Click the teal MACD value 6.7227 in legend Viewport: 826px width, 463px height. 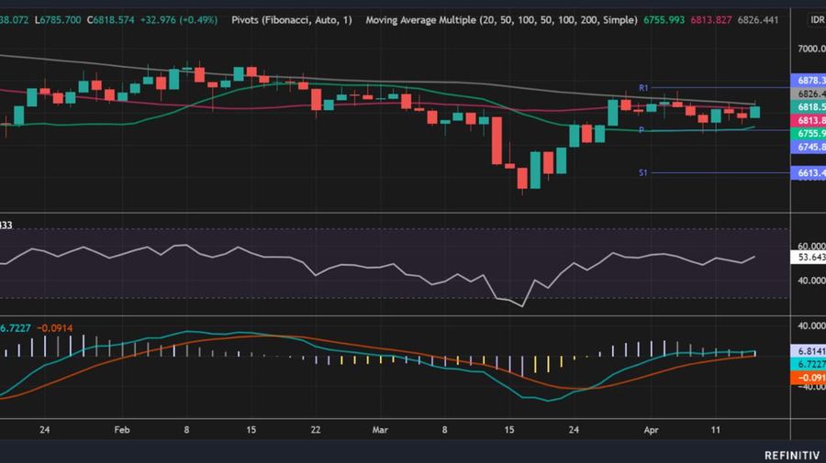pos(15,328)
